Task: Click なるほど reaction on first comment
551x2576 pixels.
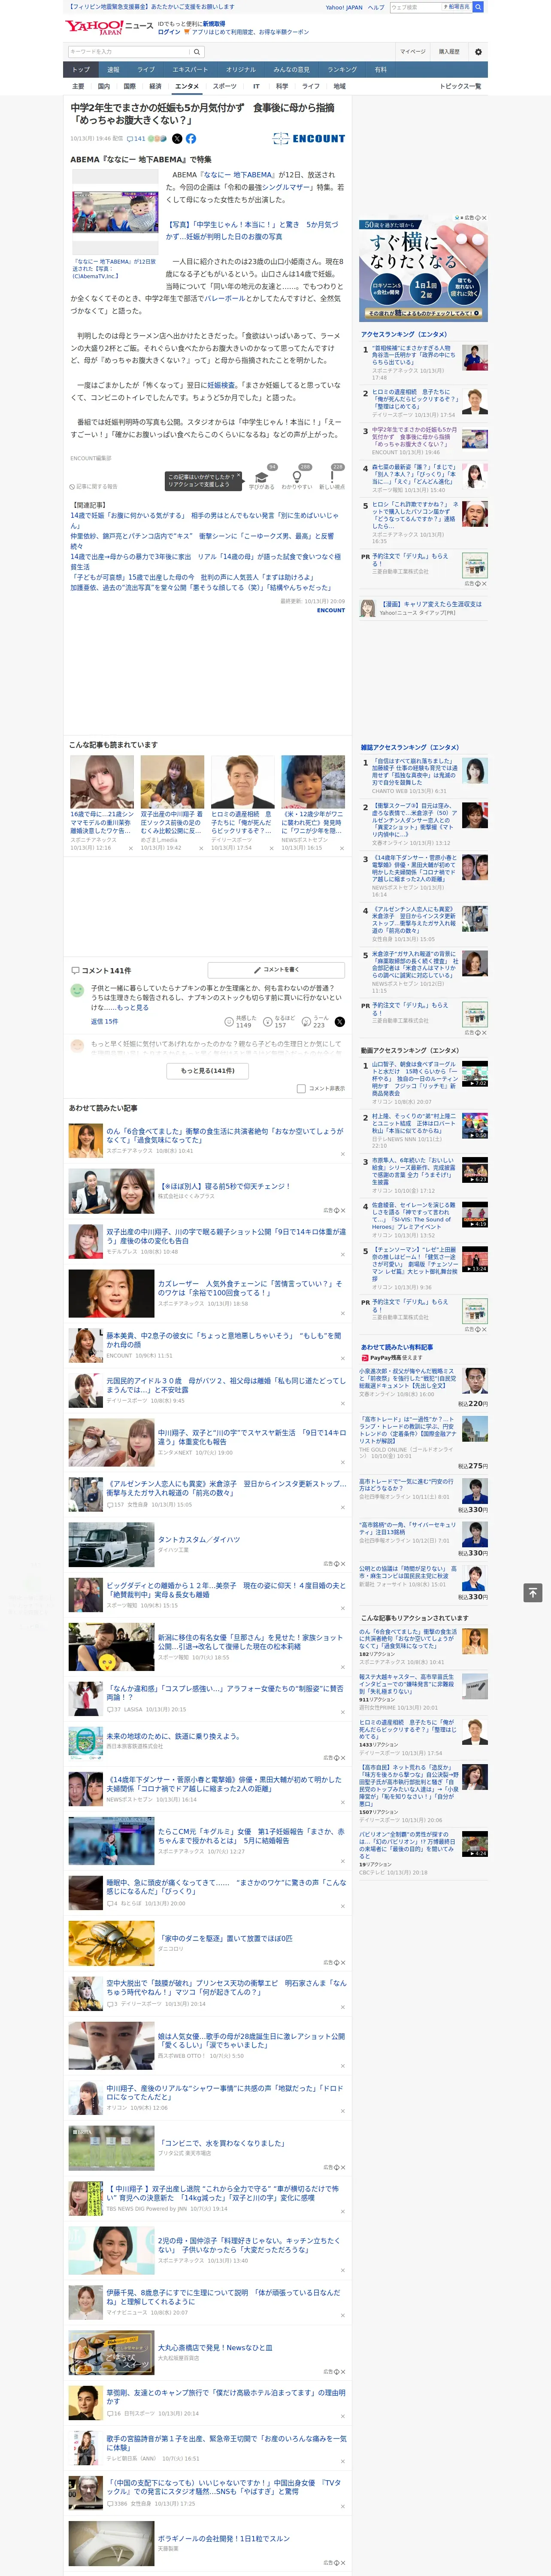Action: (x=280, y=1021)
